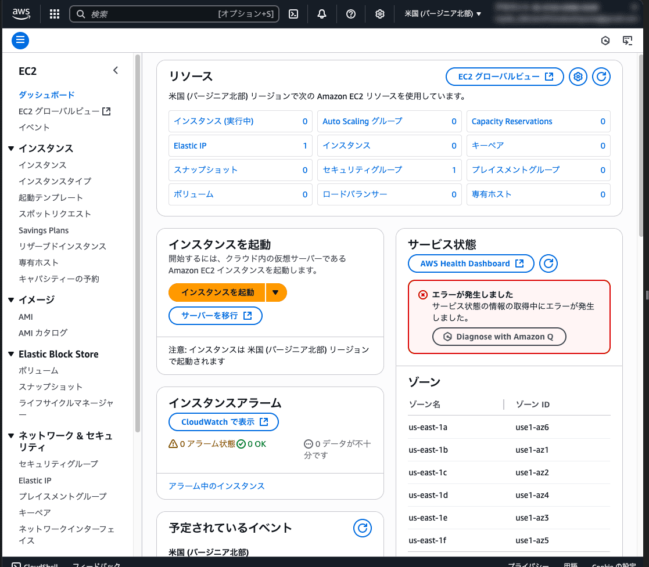This screenshot has height=567, width=649.
Task: Collapse the Elastic Block Store section
Action: [x=10, y=353]
